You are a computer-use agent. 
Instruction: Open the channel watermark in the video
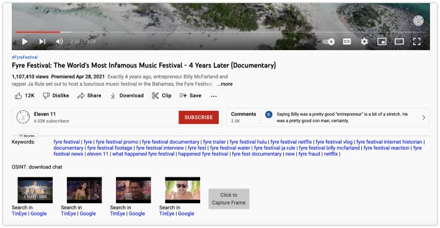[x=418, y=20]
